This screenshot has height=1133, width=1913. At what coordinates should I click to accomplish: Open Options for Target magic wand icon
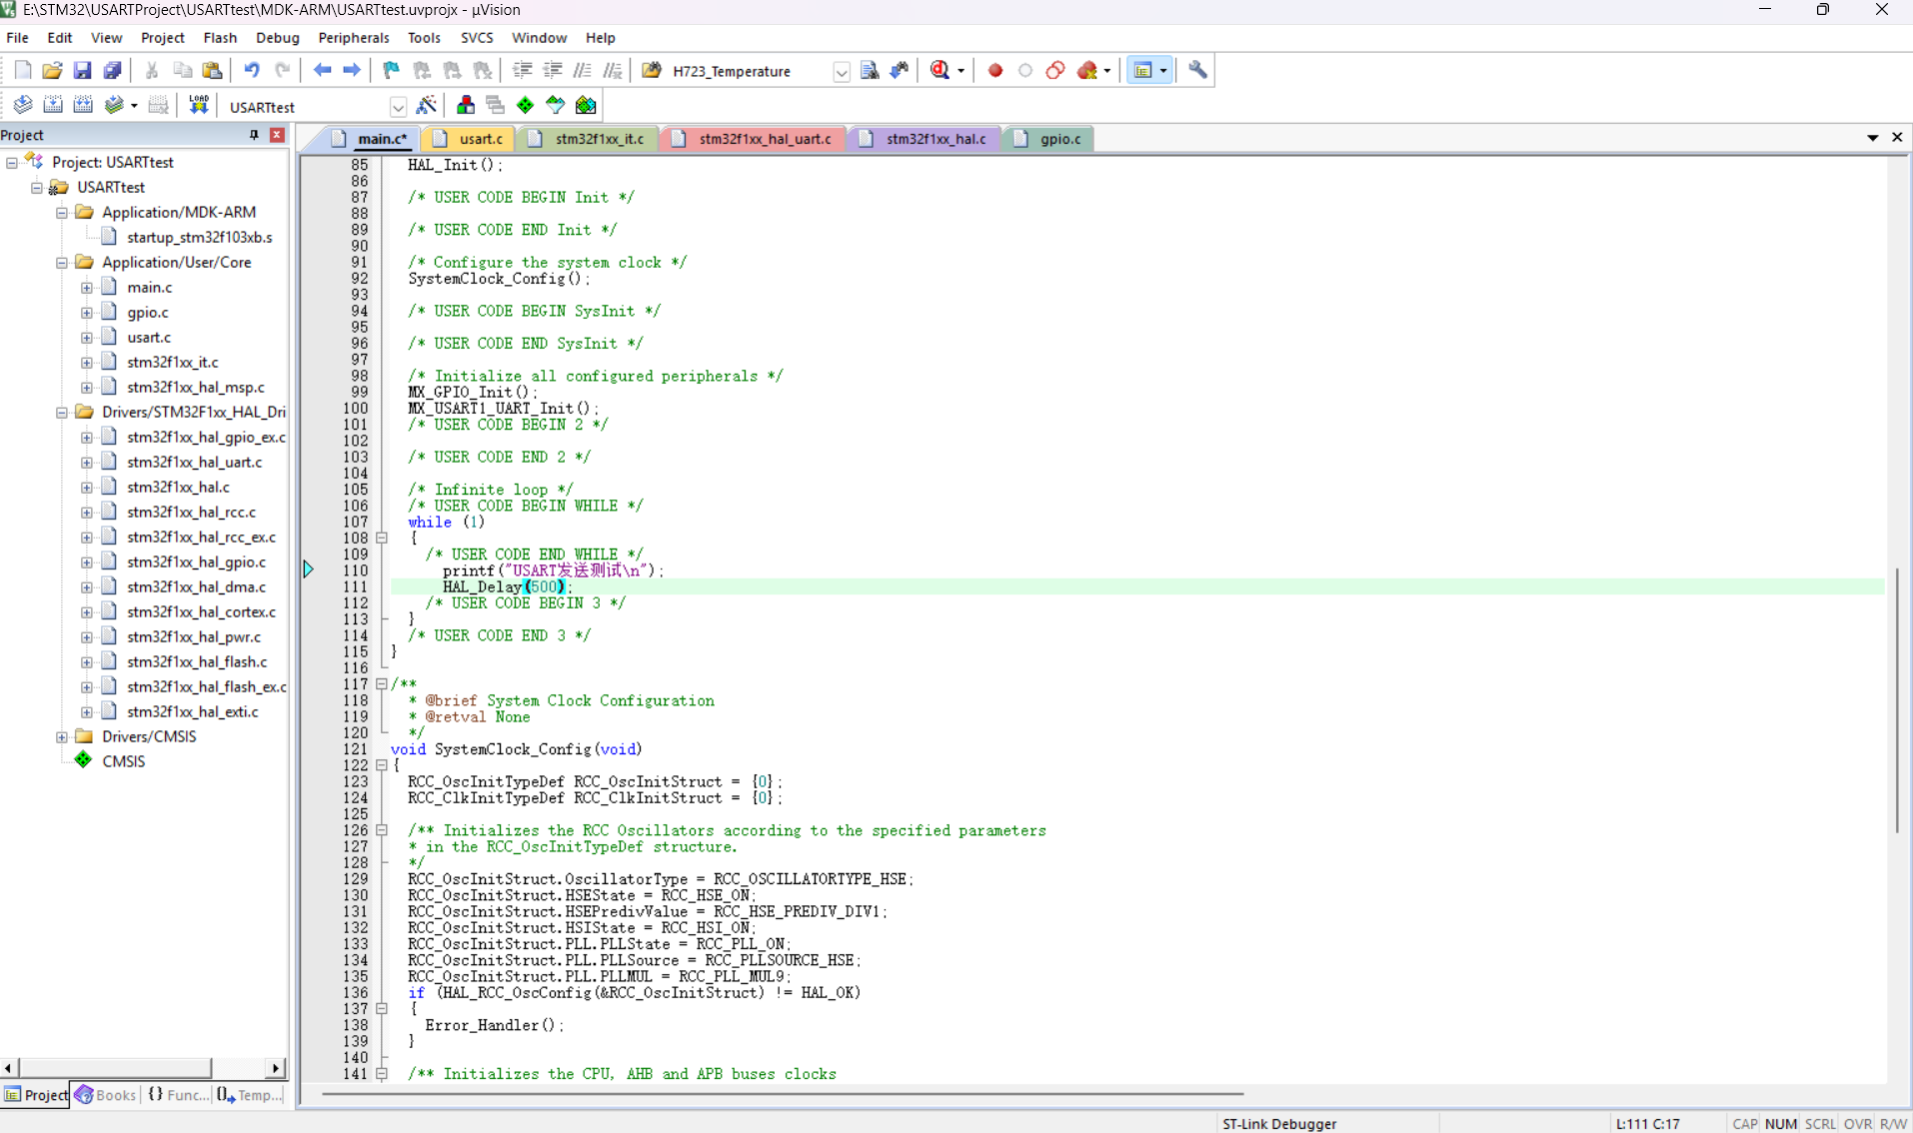(x=427, y=105)
